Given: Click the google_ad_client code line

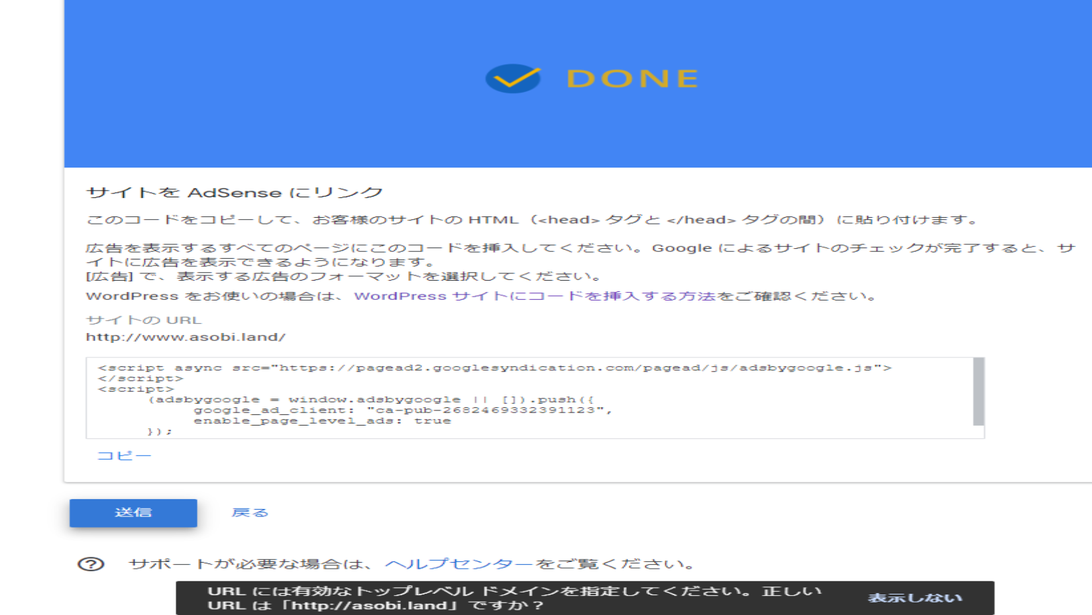Looking at the screenshot, I should click(403, 410).
